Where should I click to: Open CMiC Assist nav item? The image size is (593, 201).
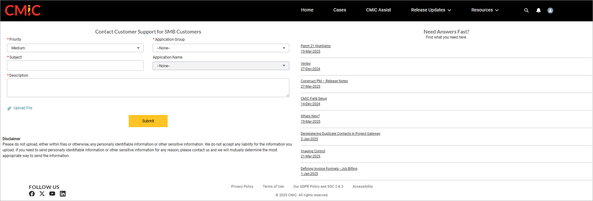378,10
